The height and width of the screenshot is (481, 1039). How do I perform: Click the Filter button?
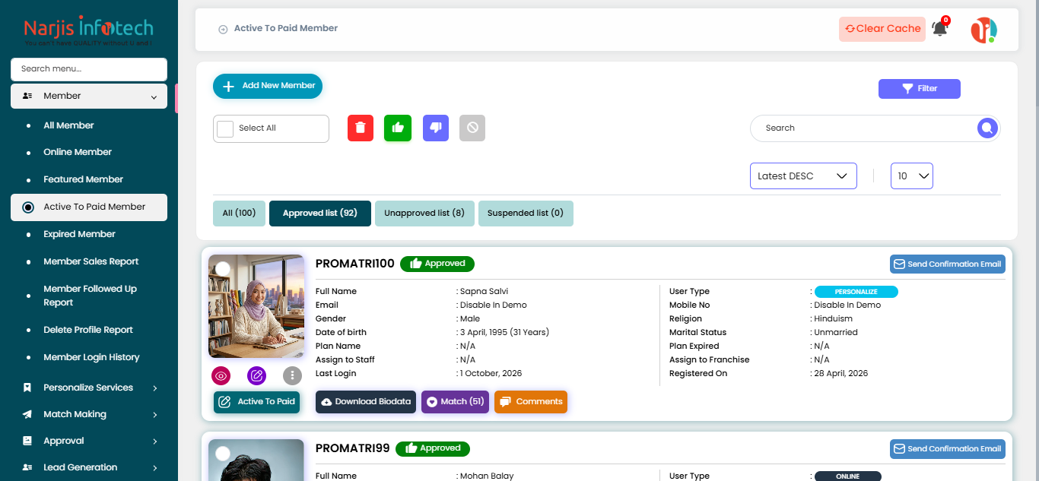point(920,89)
